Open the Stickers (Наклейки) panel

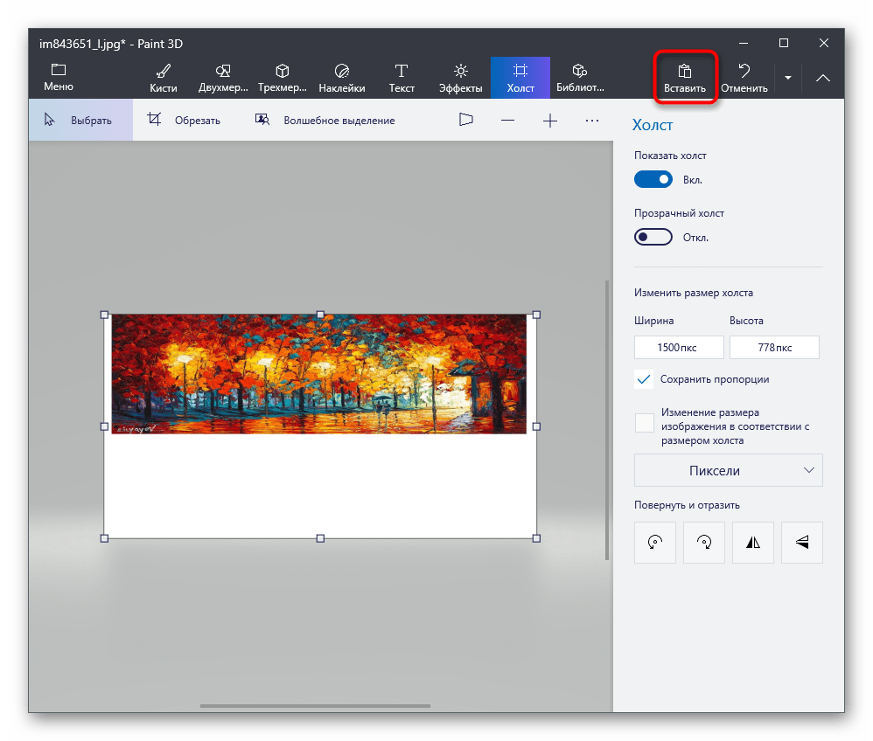pos(341,77)
